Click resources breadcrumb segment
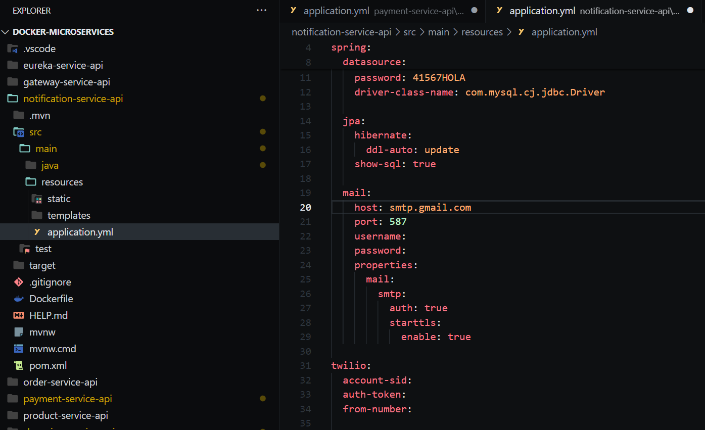 (482, 32)
